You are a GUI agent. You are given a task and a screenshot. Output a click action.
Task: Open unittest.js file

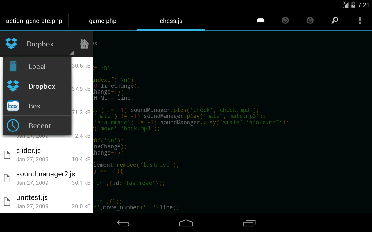pos(46,202)
